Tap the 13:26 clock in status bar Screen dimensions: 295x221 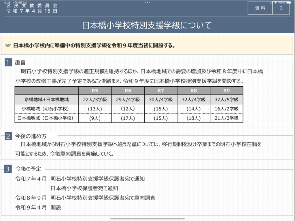click(7, 3)
